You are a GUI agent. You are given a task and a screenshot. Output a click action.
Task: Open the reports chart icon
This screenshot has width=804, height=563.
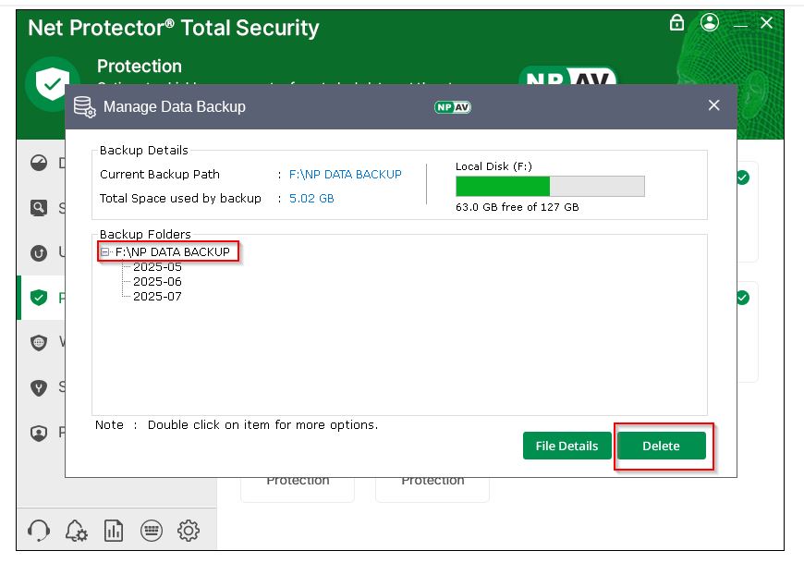point(114,531)
